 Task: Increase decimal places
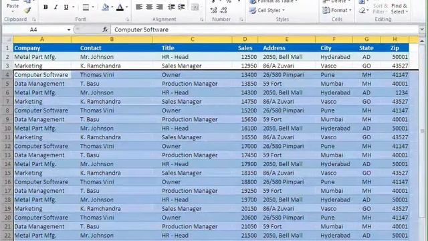point(213,11)
